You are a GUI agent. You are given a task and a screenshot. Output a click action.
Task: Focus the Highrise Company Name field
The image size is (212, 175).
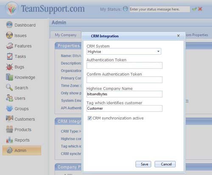[124, 94]
